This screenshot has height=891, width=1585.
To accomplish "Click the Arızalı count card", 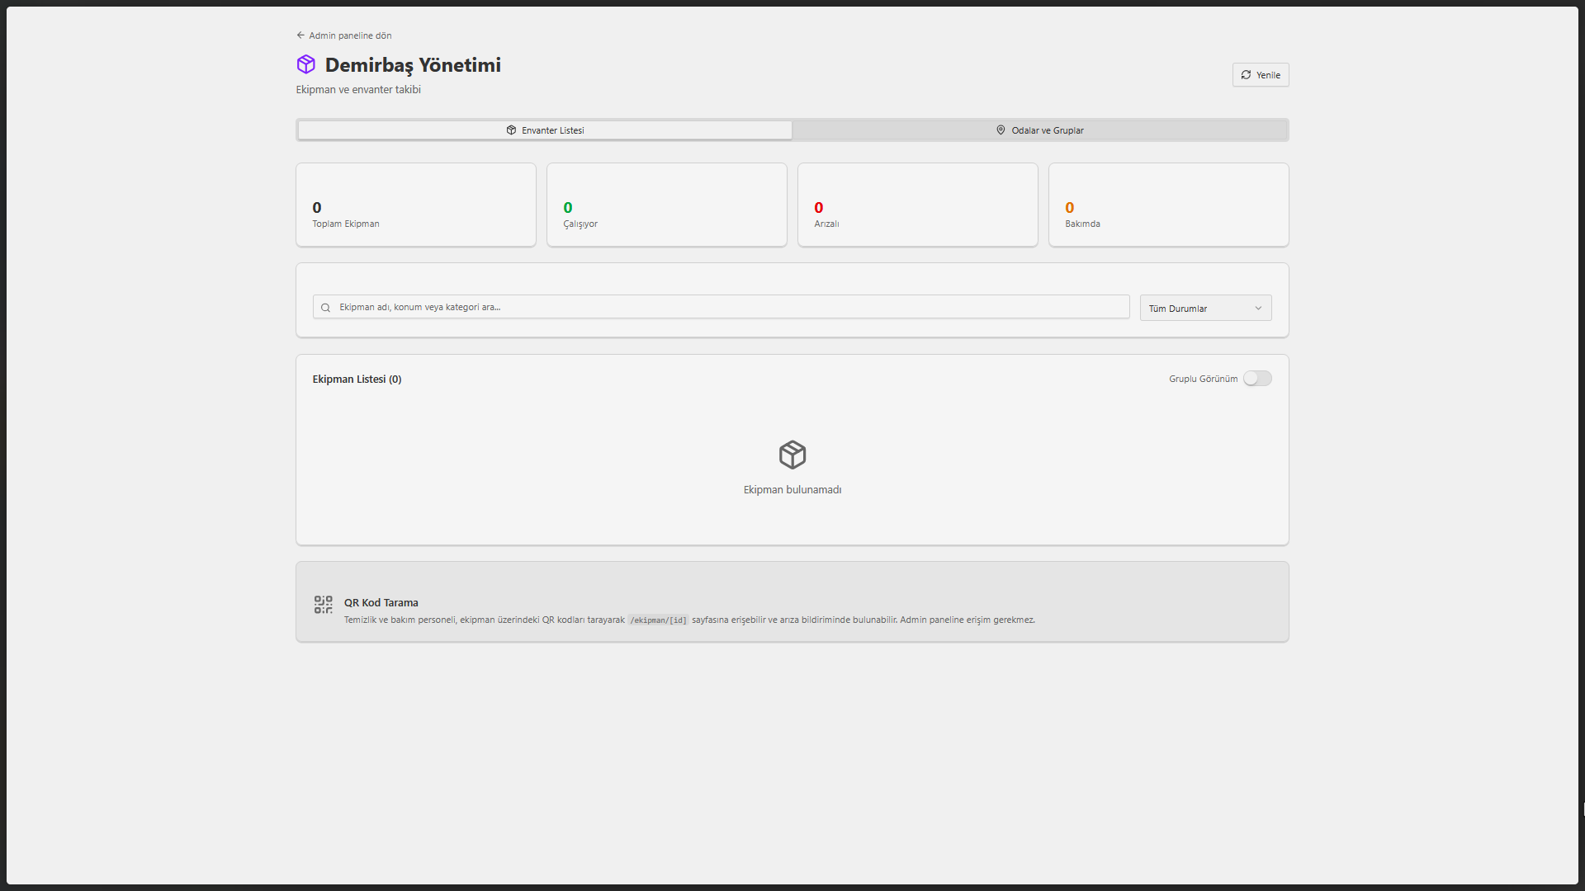I will (x=917, y=205).
